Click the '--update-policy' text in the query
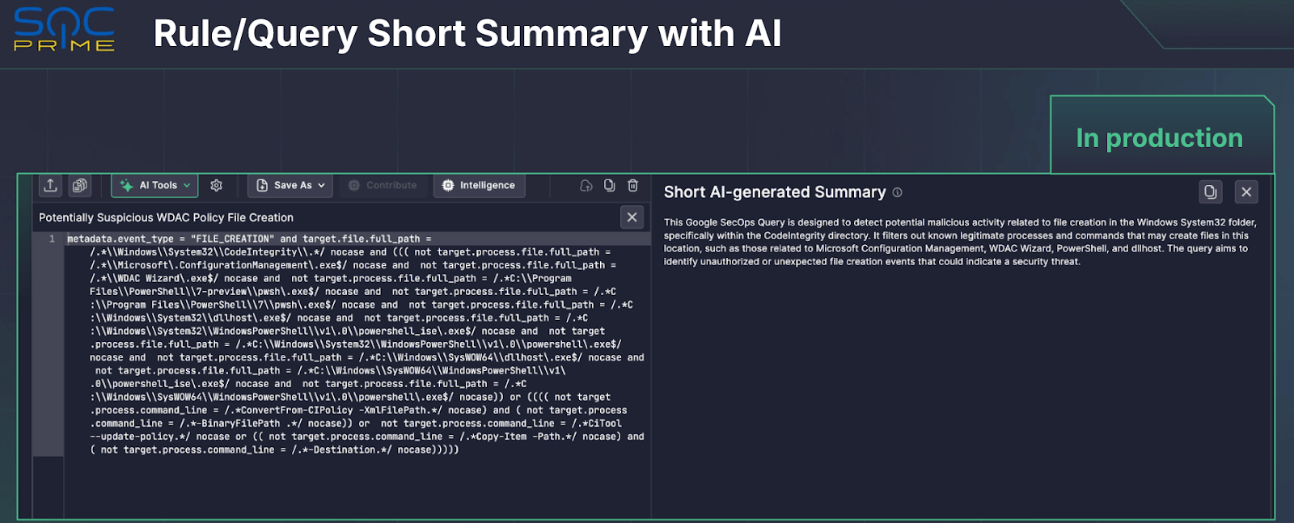The width and height of the screenshot is (1294, 523). [x=137, y=437]
